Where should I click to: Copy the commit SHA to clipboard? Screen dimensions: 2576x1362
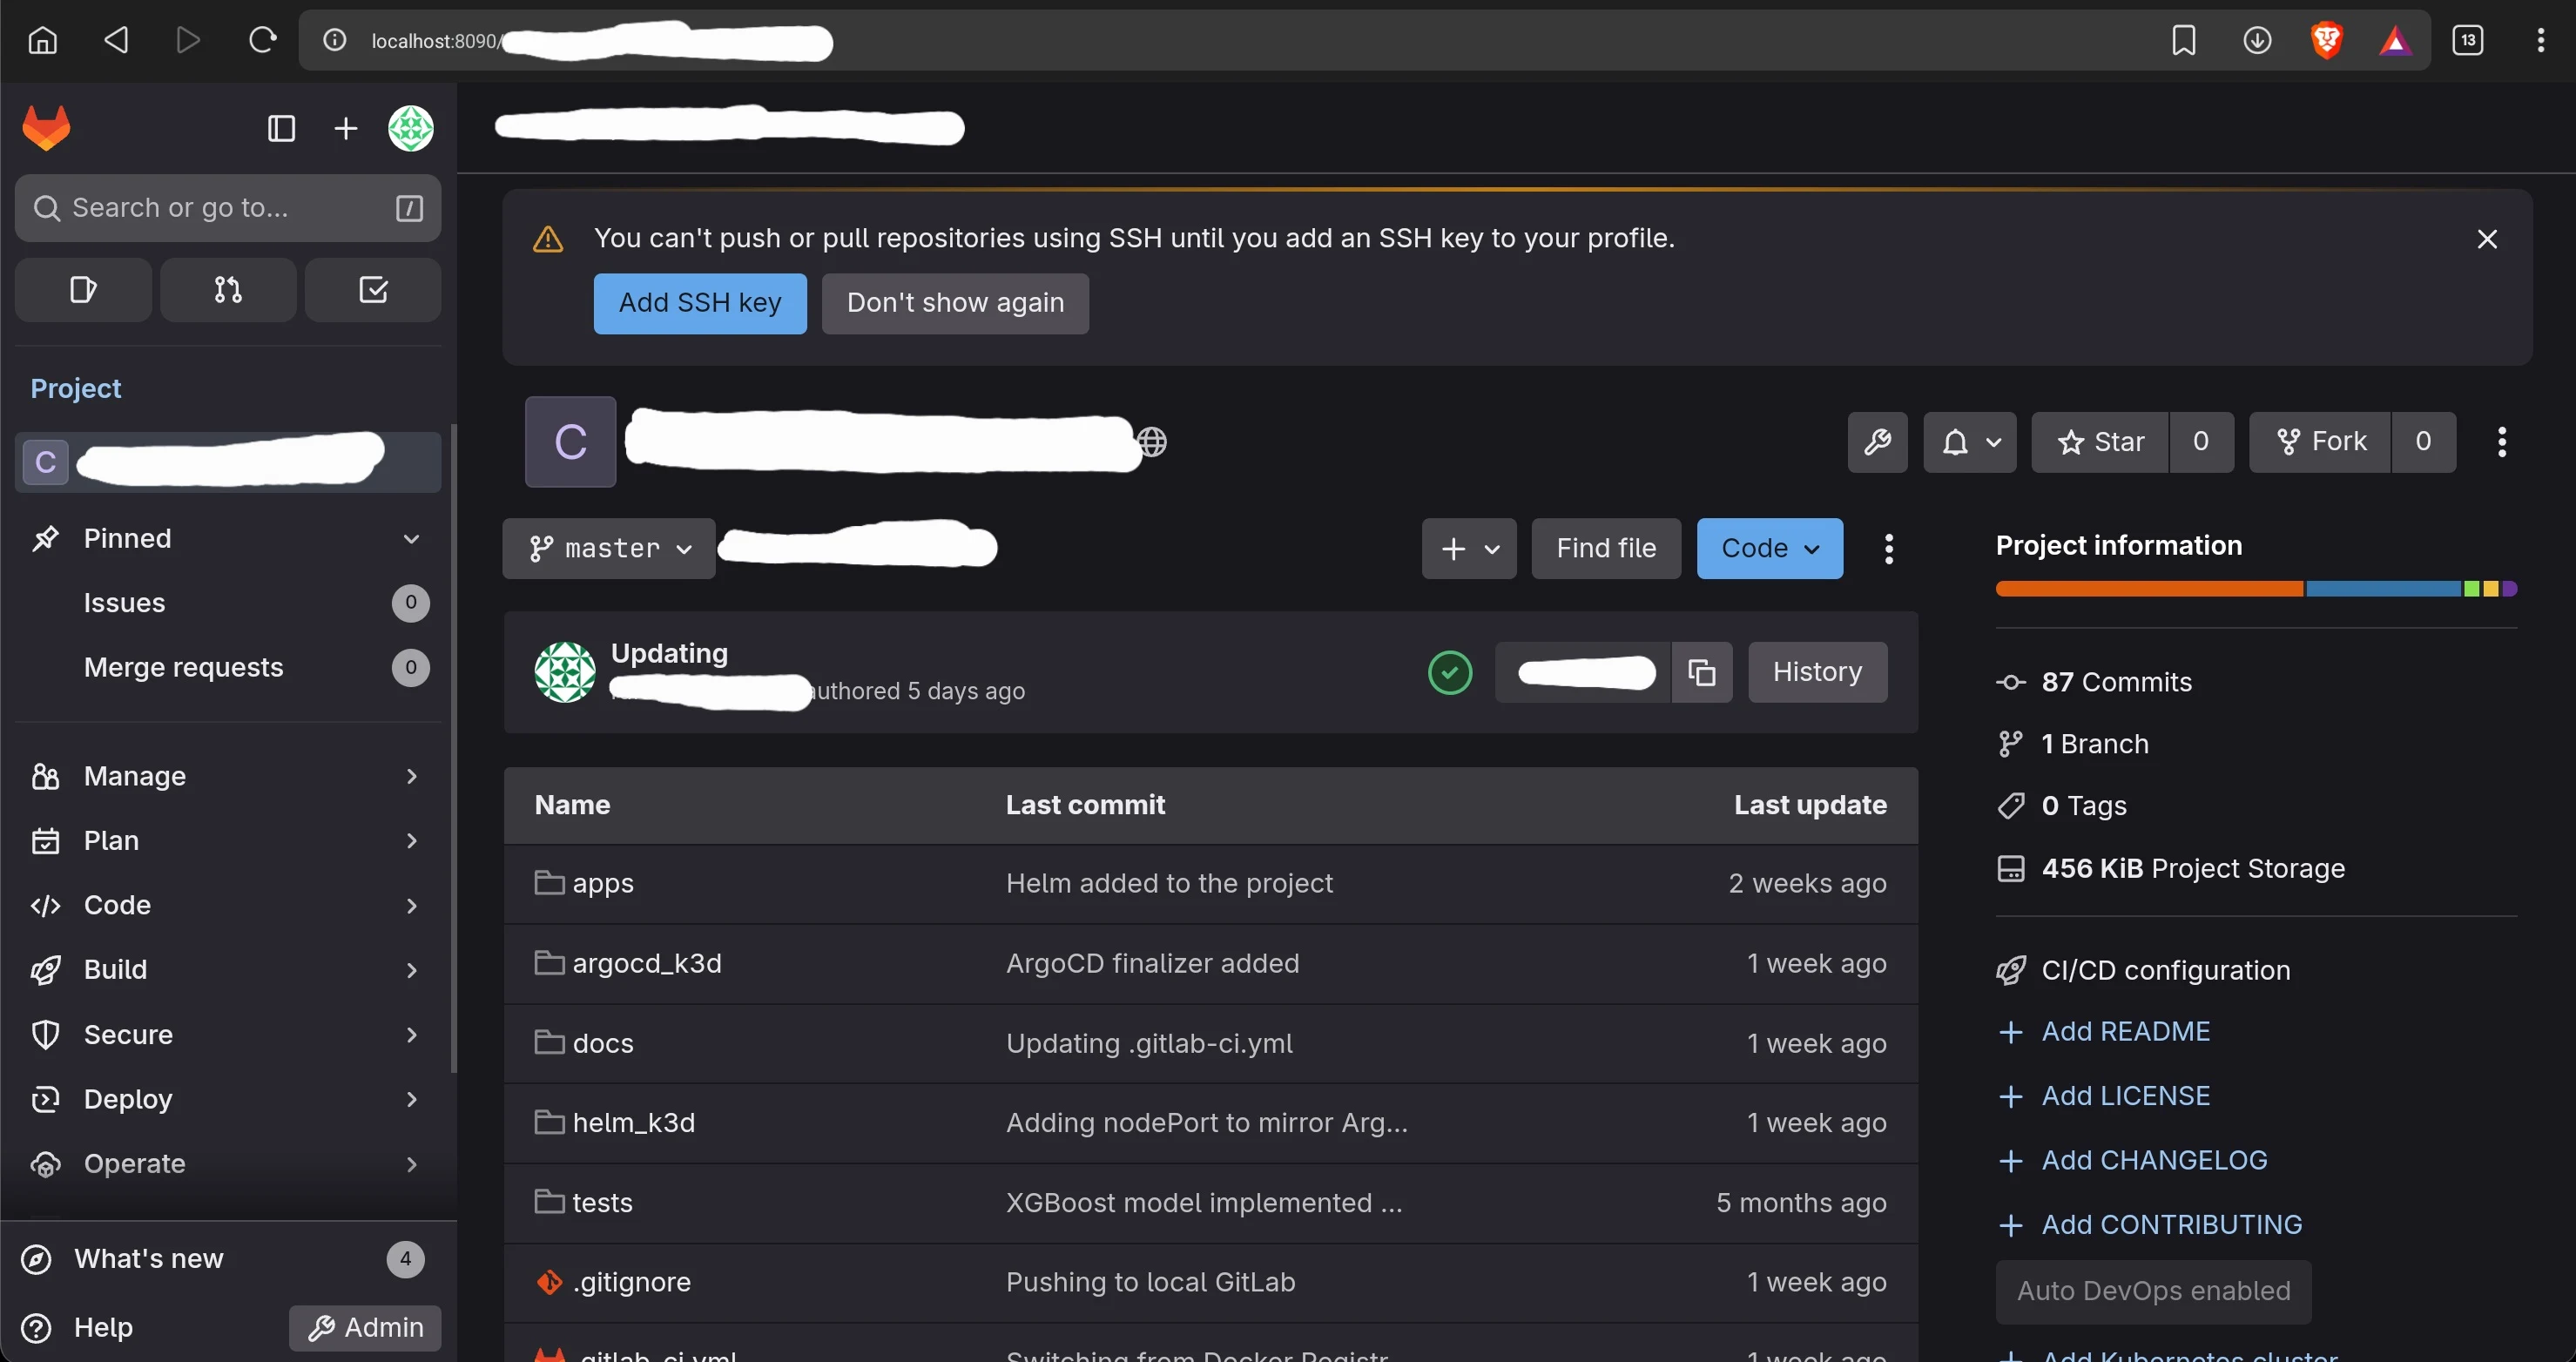click(1701, 672)
